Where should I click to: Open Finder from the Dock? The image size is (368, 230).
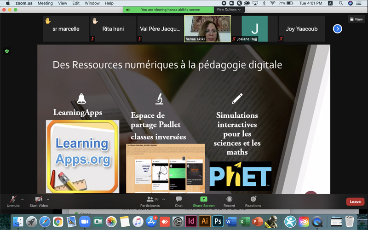[18, 221]
